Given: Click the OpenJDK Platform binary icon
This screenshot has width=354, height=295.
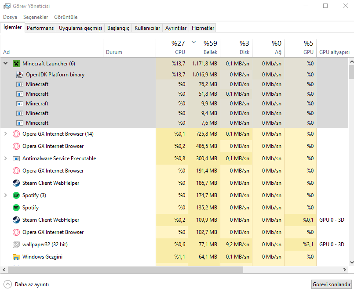Looking at the screenshot, I should click(x=20, y=75).
